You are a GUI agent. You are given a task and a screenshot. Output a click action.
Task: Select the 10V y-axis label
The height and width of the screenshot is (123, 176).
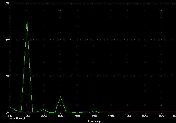pos(8,39)
